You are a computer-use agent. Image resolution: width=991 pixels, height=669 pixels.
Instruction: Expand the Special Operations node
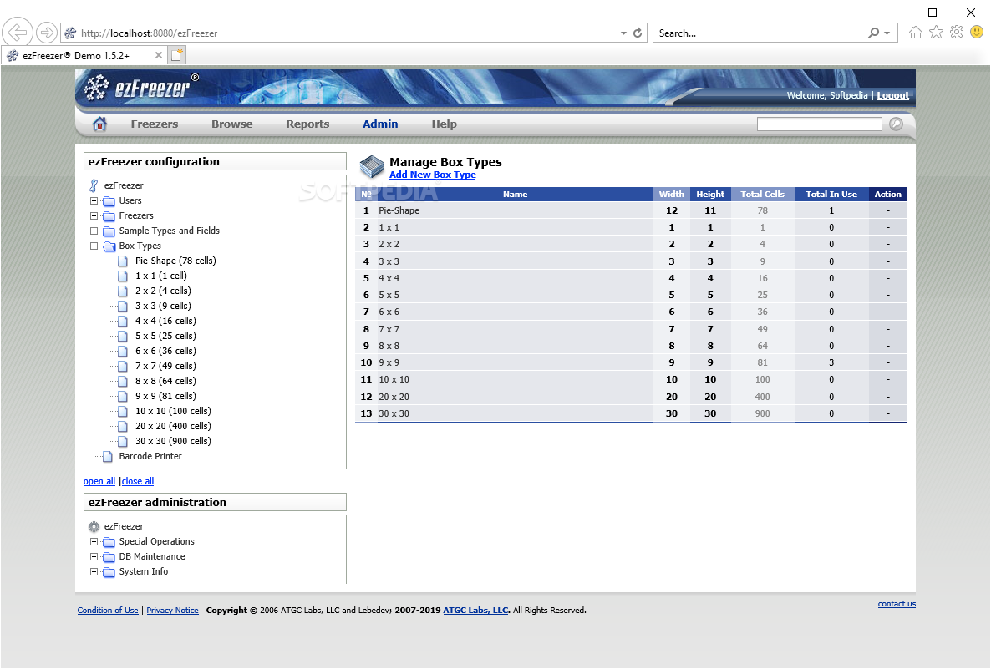(x=94, y=542)
